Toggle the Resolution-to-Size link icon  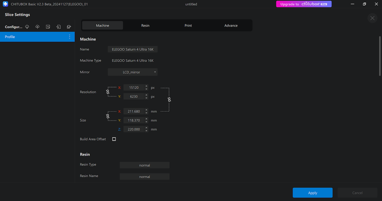[169, 99]
